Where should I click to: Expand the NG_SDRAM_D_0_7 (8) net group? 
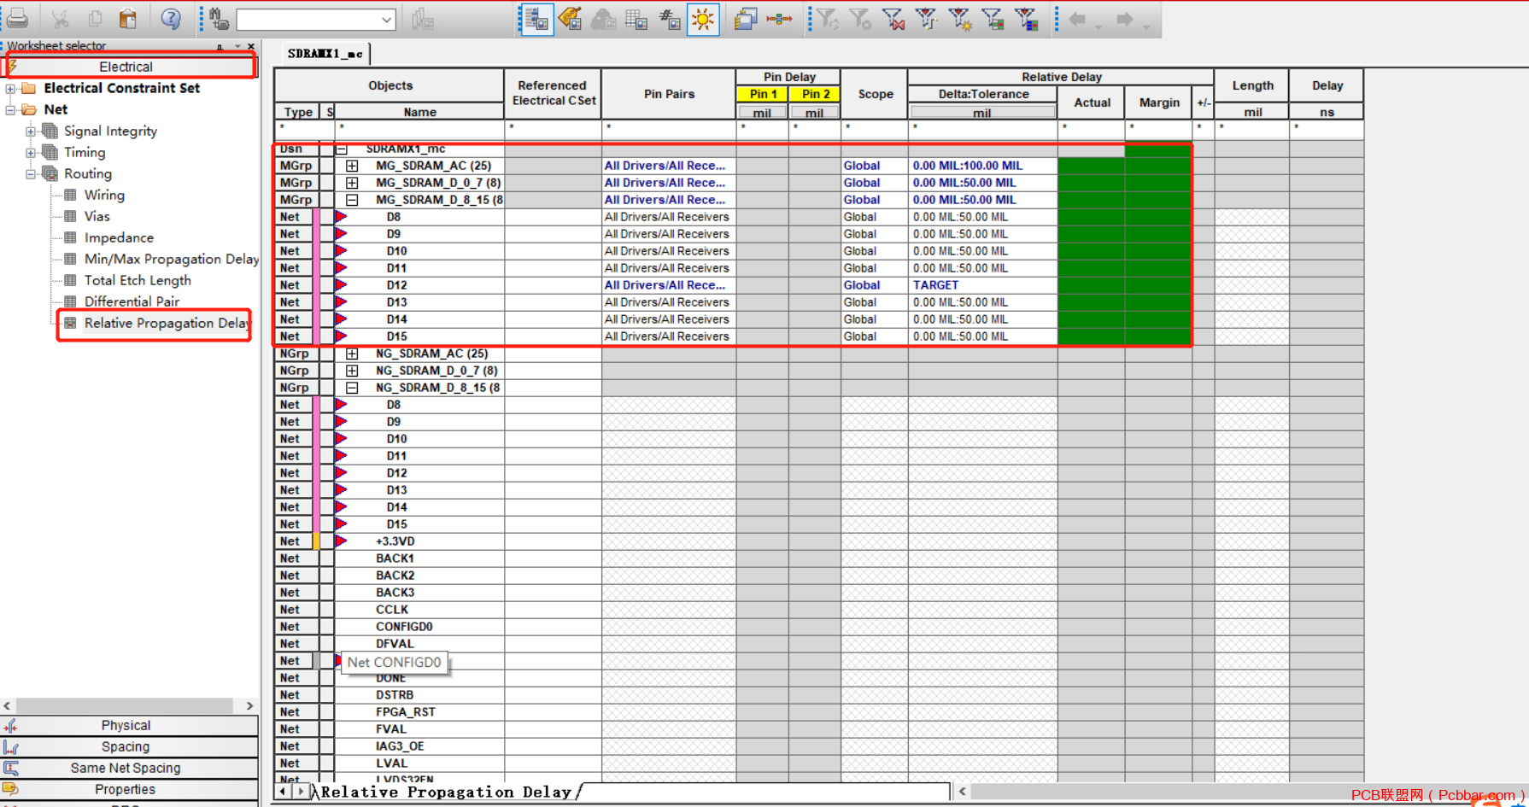(x=352, y=371)
